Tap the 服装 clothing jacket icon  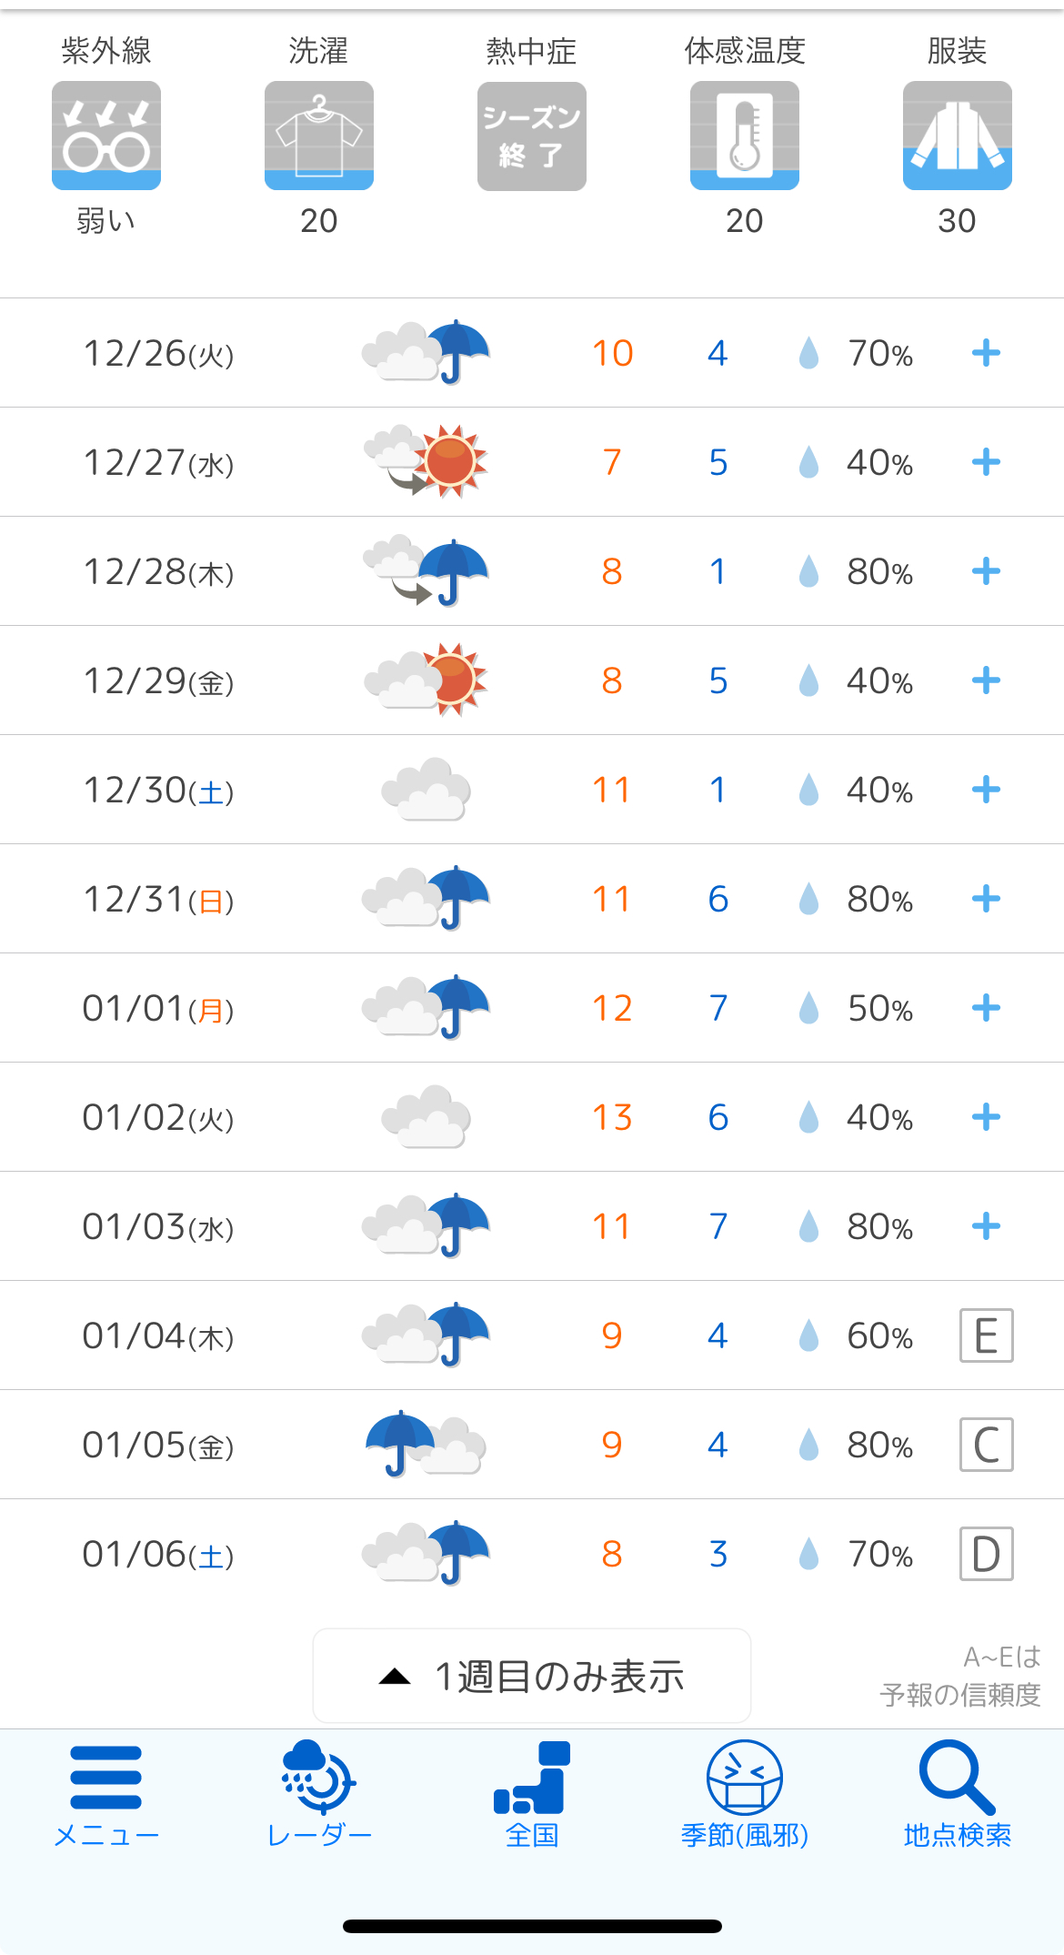(958, 136)
